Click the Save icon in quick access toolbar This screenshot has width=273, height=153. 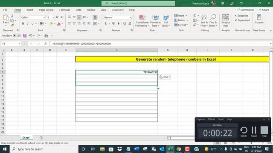(x=25, y=36)
